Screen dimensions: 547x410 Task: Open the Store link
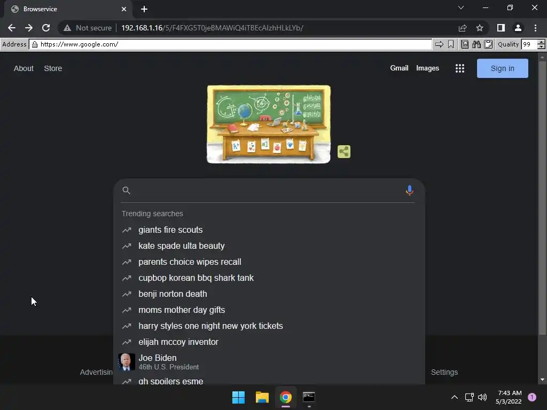click(x=53, y=68)
